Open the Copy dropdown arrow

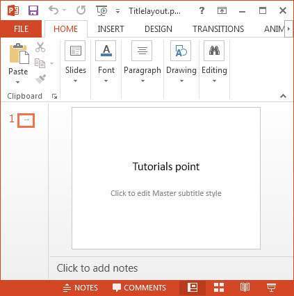coord(51,63)
